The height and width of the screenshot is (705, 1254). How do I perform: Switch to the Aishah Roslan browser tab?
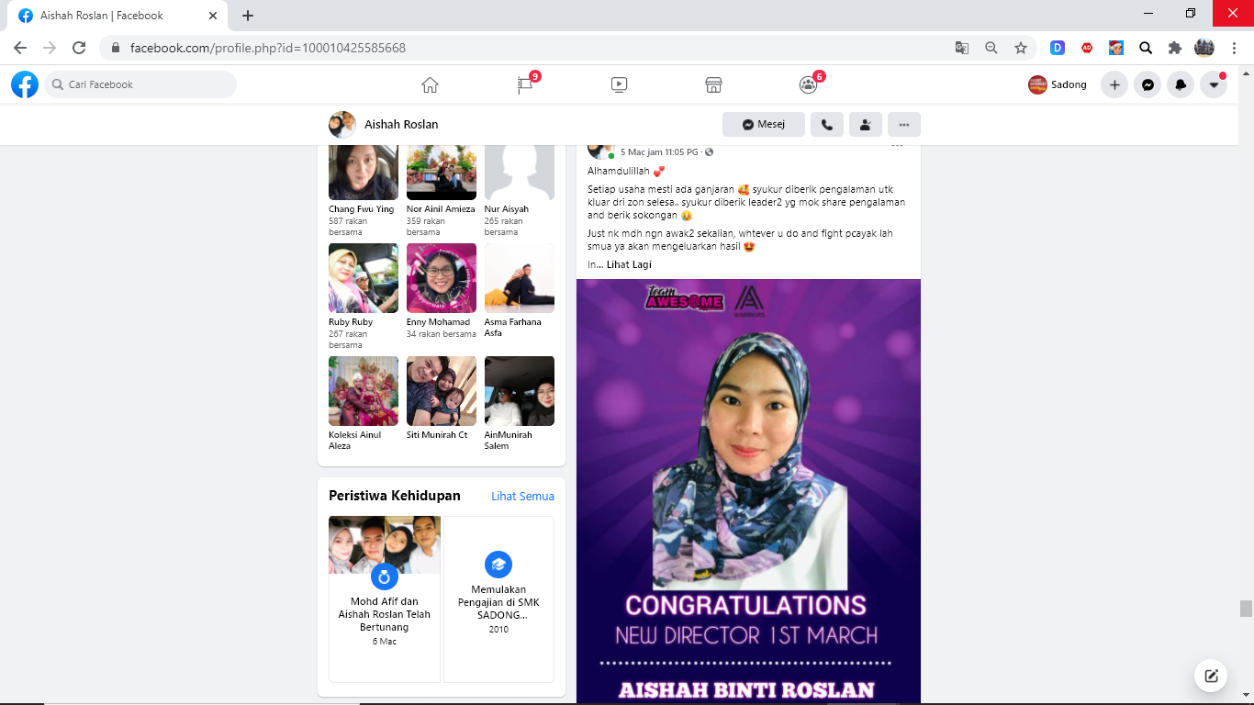(x=110, y=16)
